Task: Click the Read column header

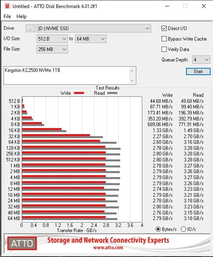Action: (198, 95)
